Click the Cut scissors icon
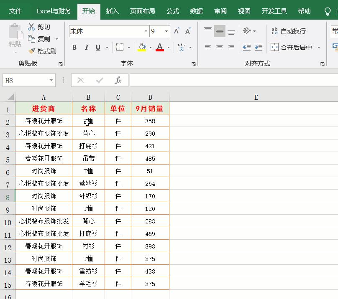338x299 pixels. 31,27
